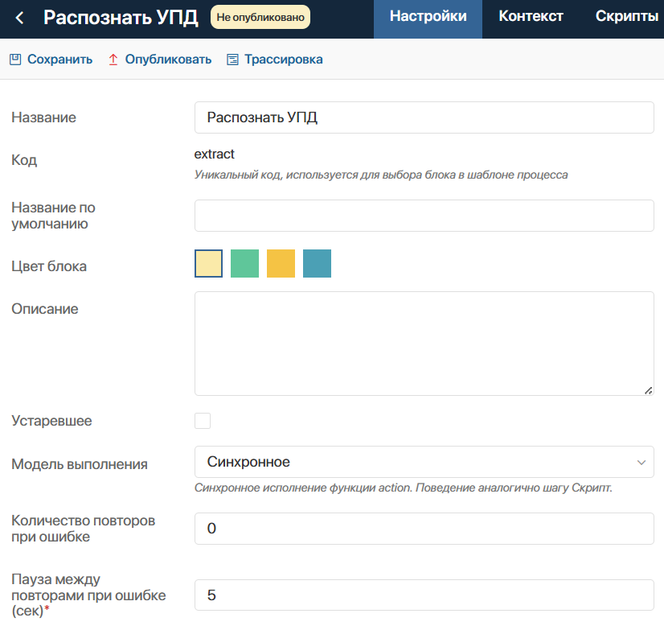664x630 pixels.
Task: Focus the Количество повторов при ошибке field
Action: [x=424, y=529]
